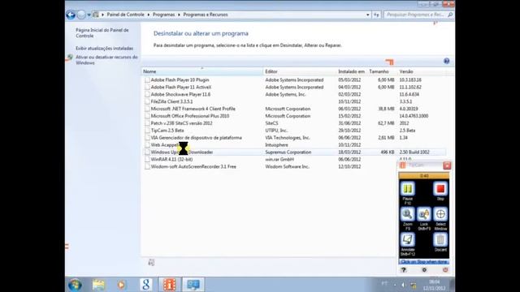This screenshot has height=292, width=520.
Task: Switch to Control Panel taskbar button
Action: (x=193, y=285)
